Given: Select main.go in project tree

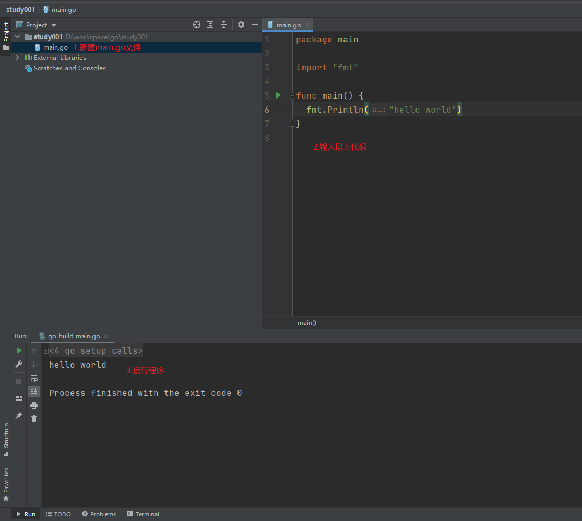Looking at the screenshot, I should [55, 47].
